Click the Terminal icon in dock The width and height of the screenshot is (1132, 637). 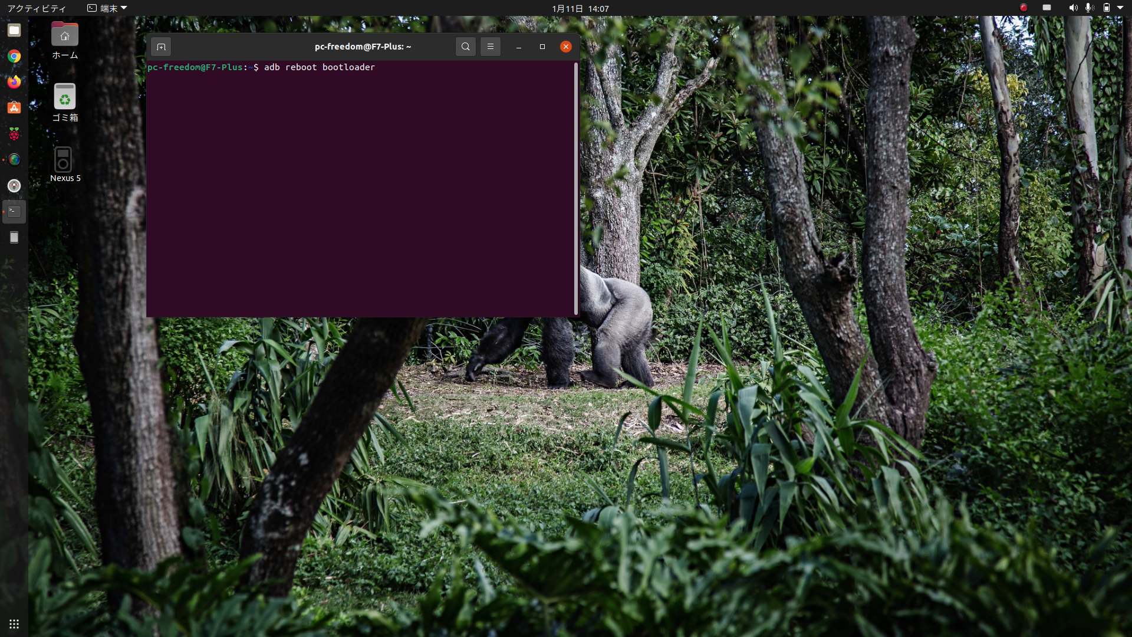pos(14,212)
